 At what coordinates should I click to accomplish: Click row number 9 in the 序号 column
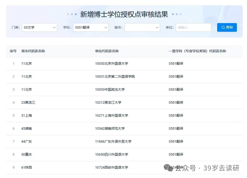(13, 167)
